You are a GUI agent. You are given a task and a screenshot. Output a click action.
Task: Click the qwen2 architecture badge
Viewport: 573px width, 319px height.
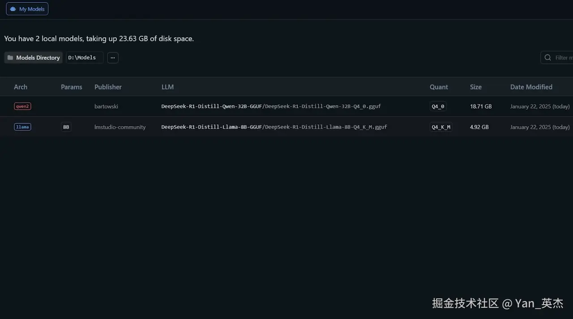click(22, 107)
